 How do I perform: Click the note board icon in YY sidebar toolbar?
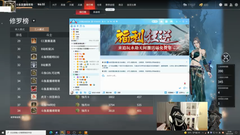[81, 26]
